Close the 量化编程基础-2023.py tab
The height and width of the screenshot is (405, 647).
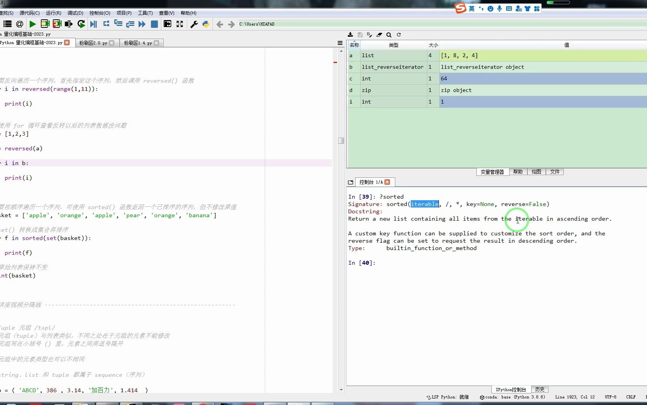[x=67, y=43]
